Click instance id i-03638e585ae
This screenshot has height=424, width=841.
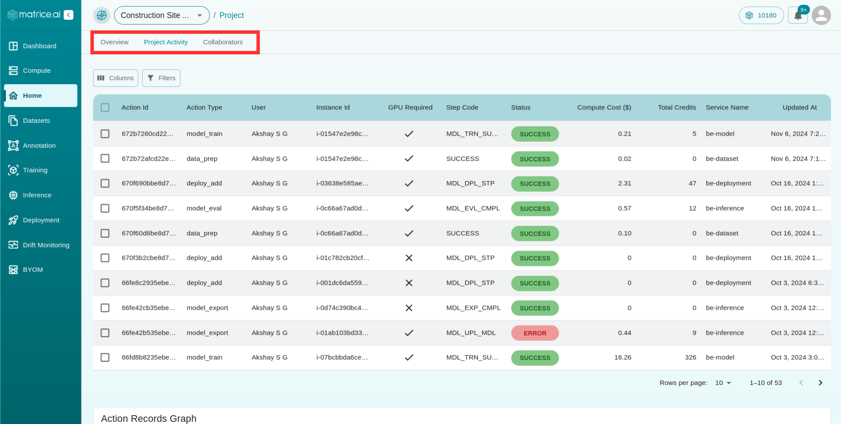click(x=343, y=183)
